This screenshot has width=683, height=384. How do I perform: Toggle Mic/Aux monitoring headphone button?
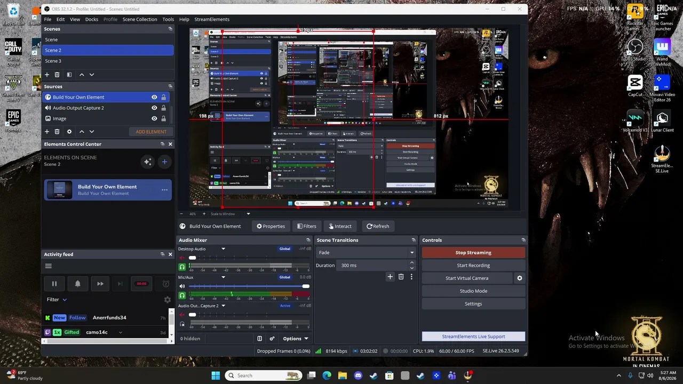pyautogui.click(x=182, y=295)
